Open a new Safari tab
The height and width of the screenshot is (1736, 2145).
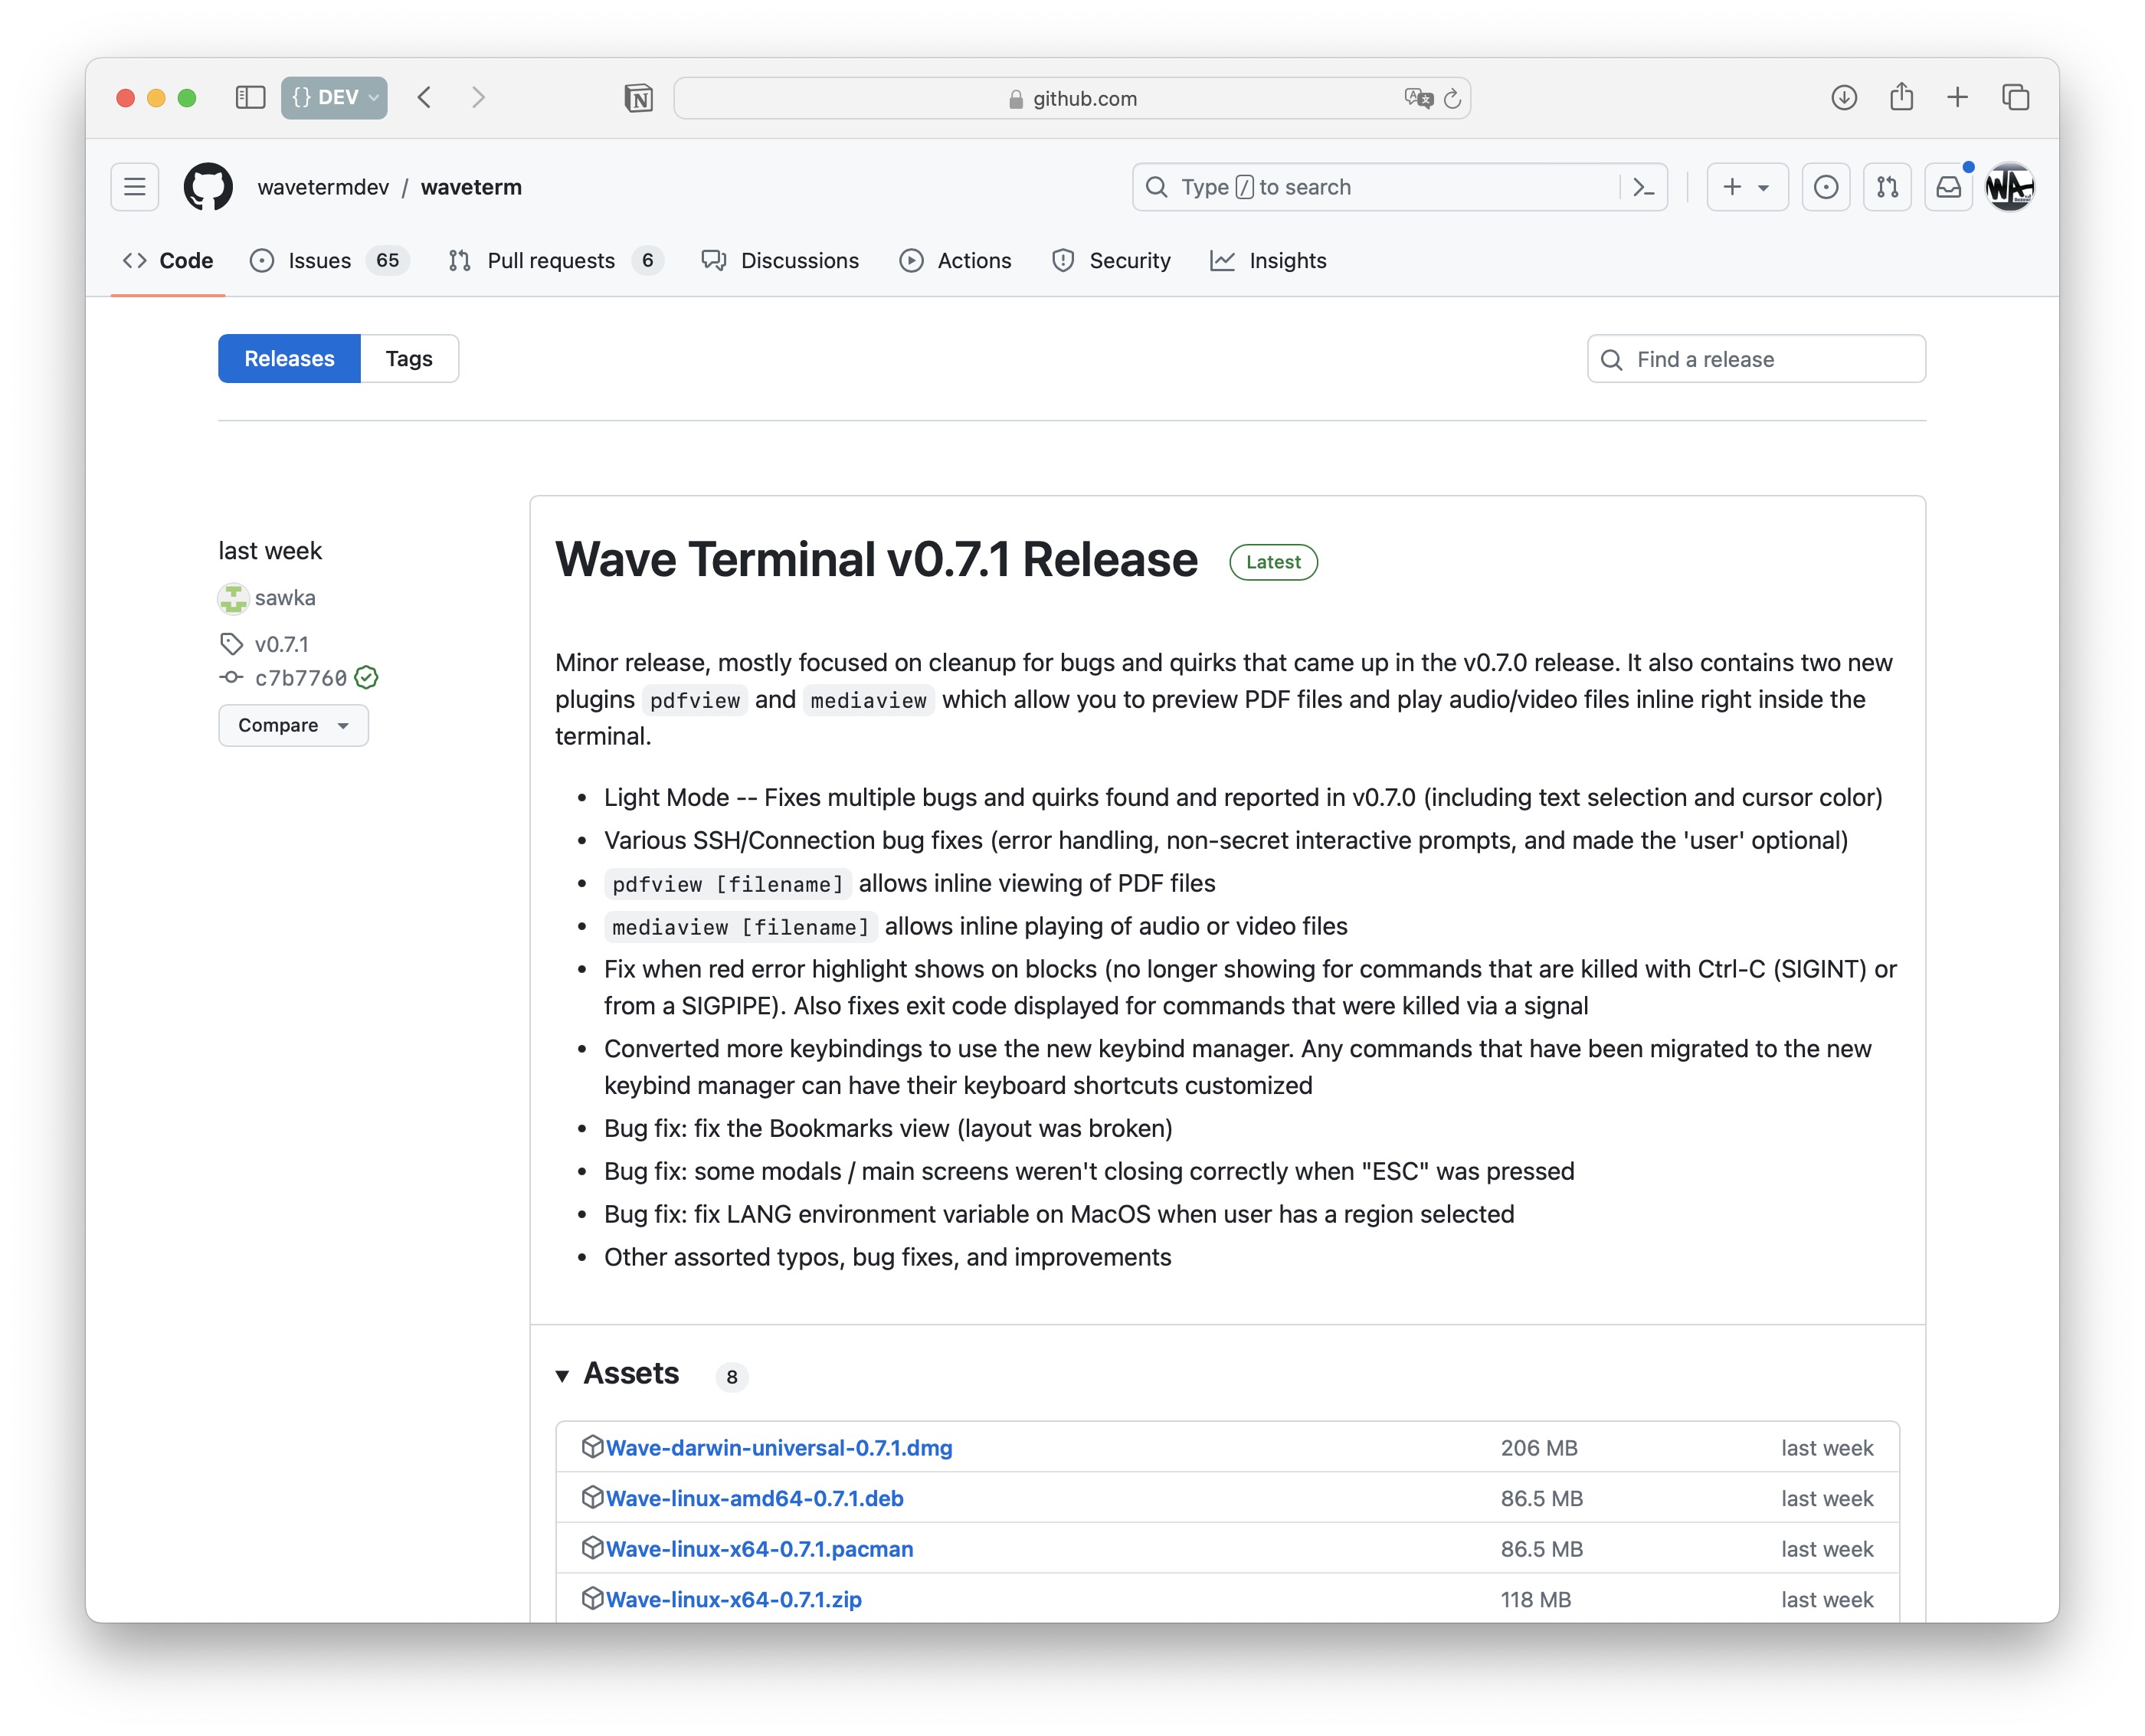pos(1958,97)
